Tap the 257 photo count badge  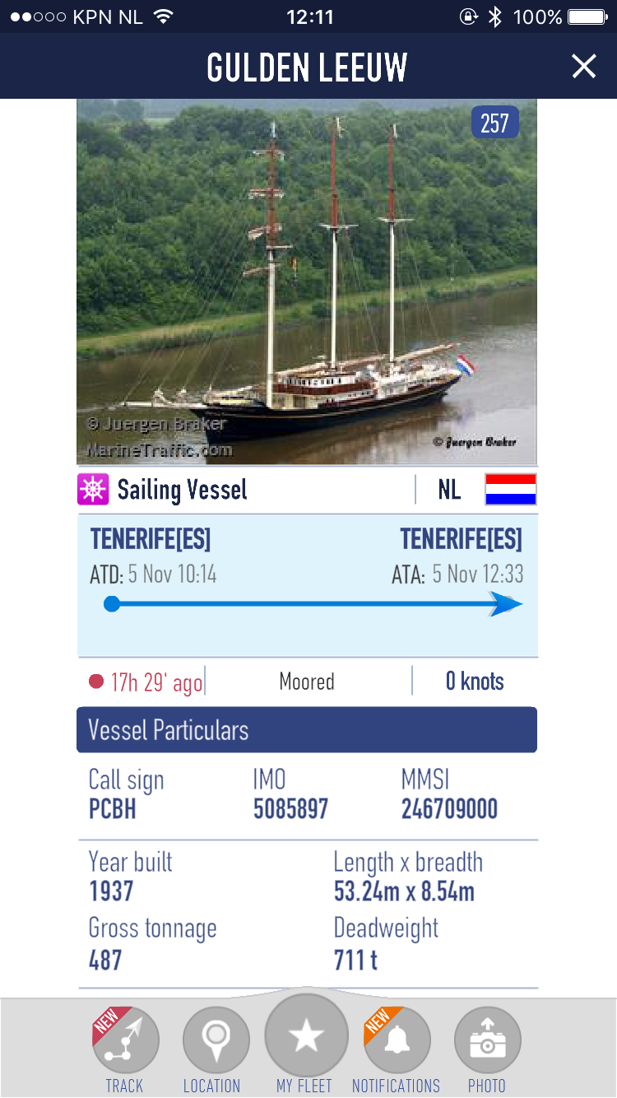pyautogui.click(x=495, y=123)
